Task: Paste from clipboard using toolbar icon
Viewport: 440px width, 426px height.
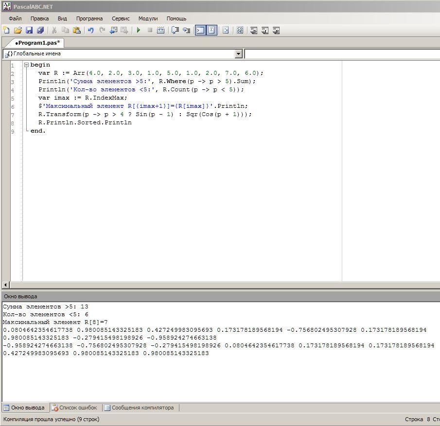Action: (x=77, y=30)
